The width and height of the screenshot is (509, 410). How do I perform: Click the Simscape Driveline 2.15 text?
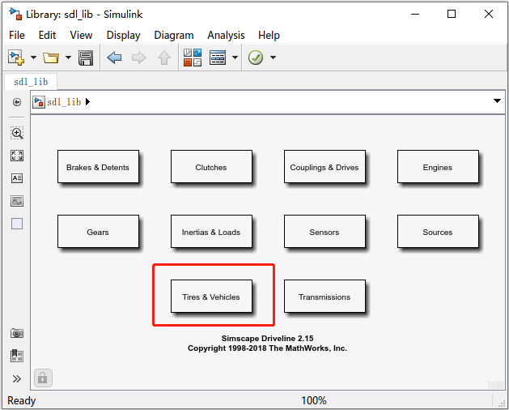pos(268,339)
